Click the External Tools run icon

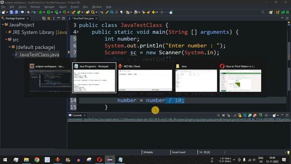(x=65, y=12)
